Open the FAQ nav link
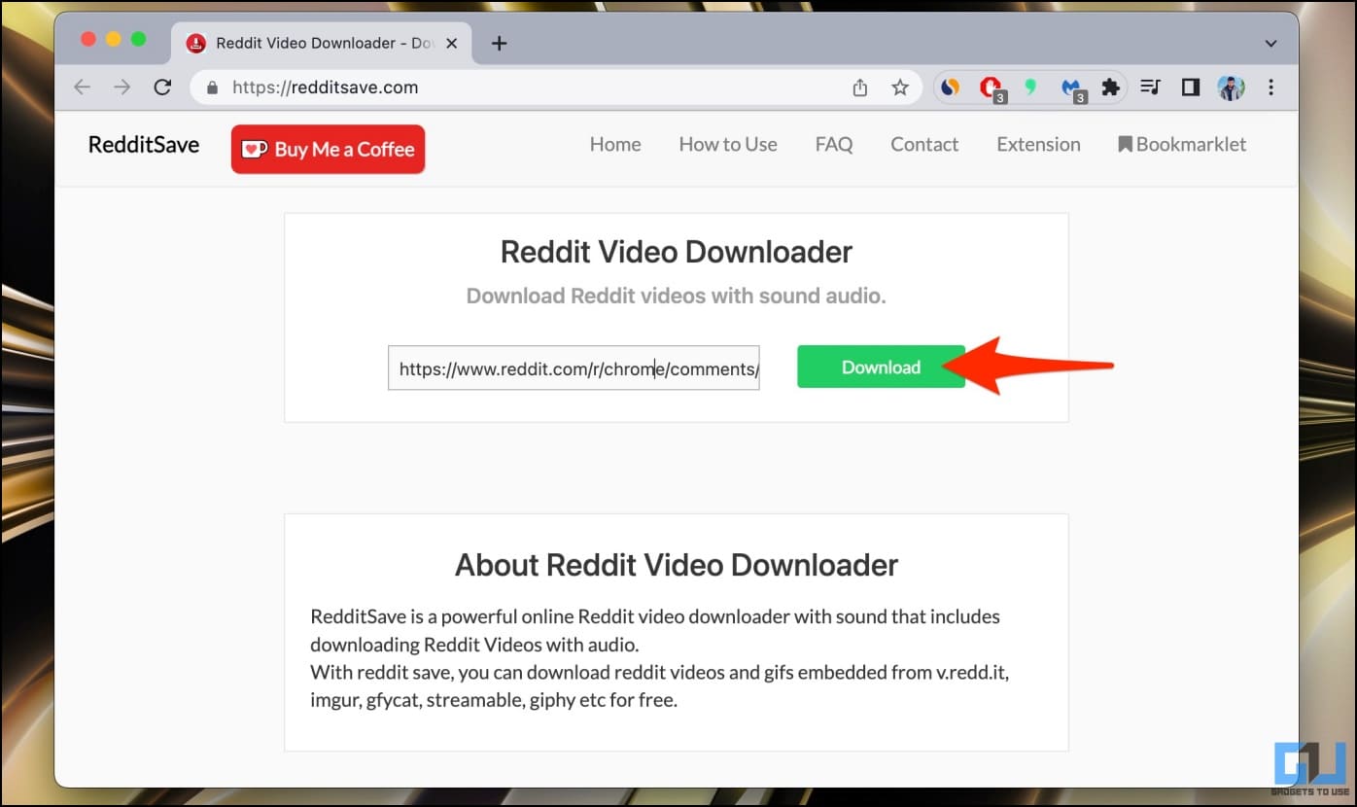The image size is (1357, 807). [834, 145]
